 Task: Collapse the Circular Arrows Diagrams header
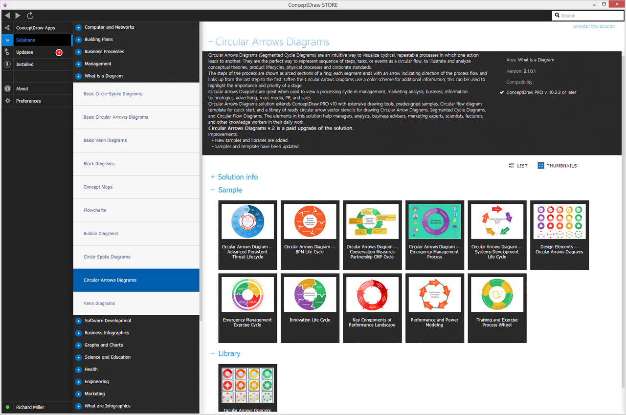(269, 42)
